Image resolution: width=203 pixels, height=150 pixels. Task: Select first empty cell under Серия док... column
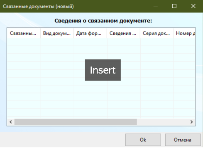(x=157, y=42)
